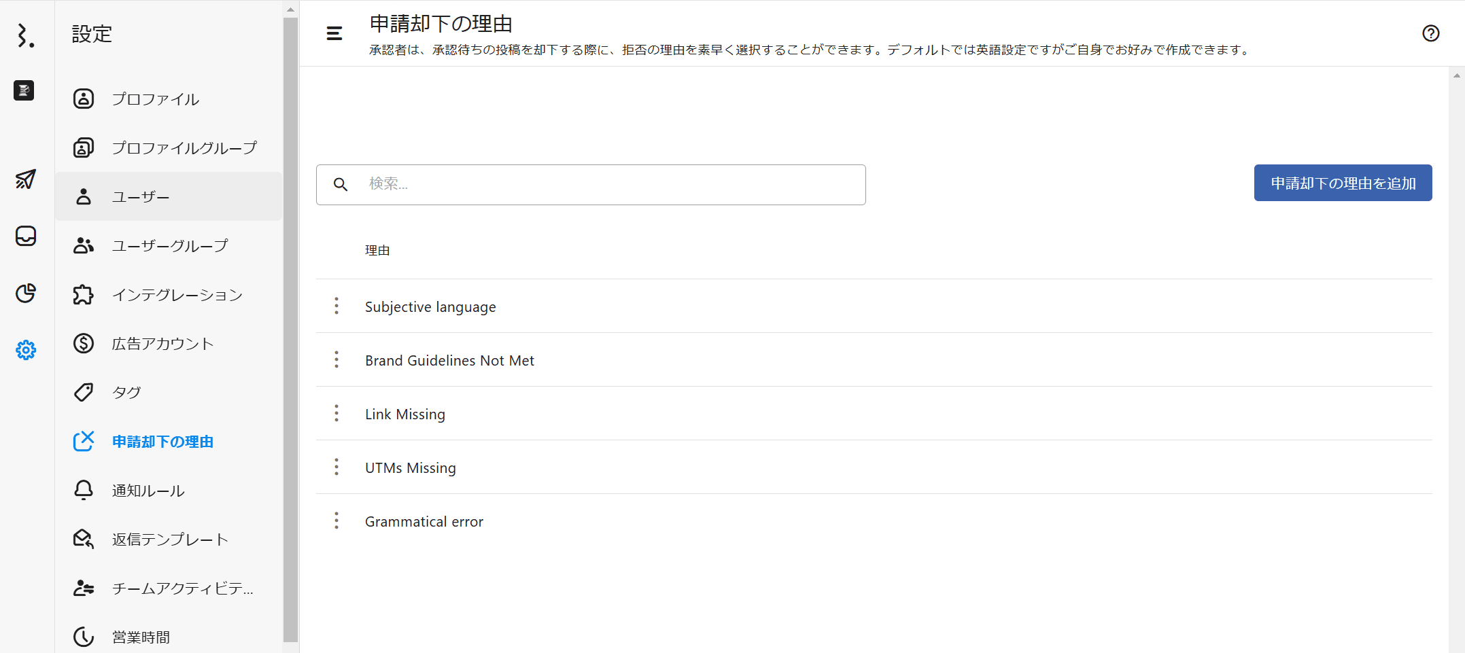Select プロファイル in settings menu
The height and width of the screenshot is (653, 1465).
(x=155, y=99)
